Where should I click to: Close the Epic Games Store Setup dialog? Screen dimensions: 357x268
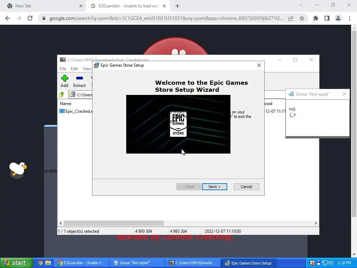[x=259, y=65]
